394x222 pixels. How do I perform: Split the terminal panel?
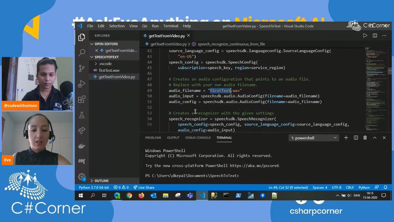click(356, 138)
